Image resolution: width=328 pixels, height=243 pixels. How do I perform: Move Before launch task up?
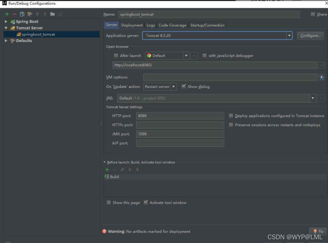tap(130, 170)
